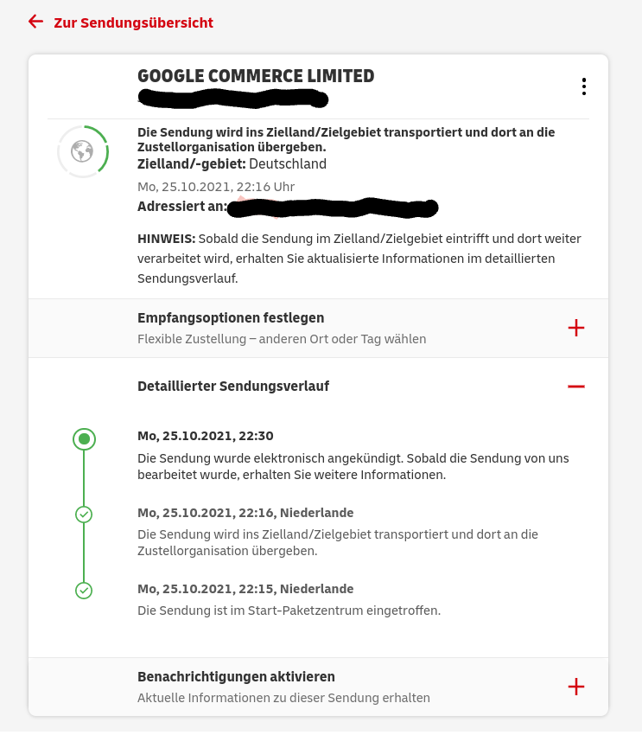Click the Aktuelle Informationen zu dieser Sendung text
The height and width of the screenshot is (748, 642).
283,698
